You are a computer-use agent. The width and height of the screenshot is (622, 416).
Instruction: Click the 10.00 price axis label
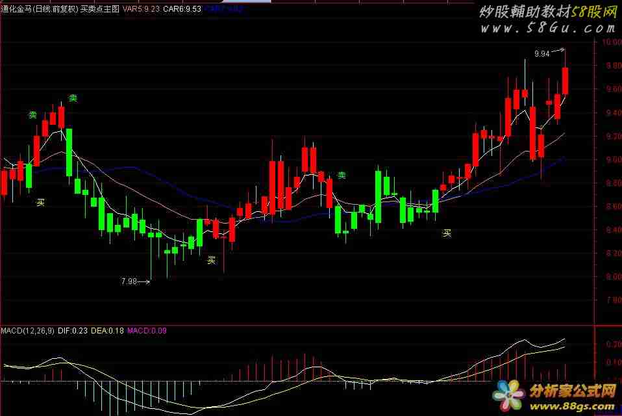[612, 42]
